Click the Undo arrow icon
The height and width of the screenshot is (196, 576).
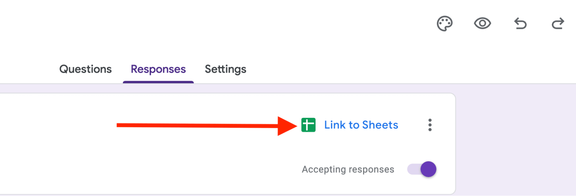point(520,24)
